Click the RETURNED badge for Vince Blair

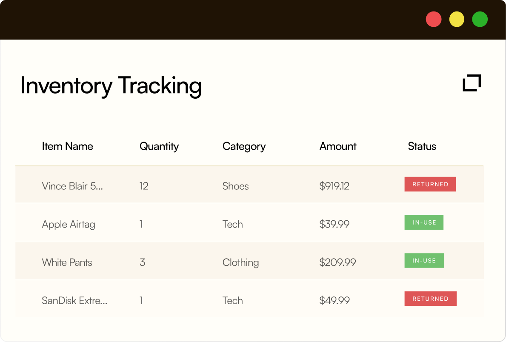pos(430,184)
